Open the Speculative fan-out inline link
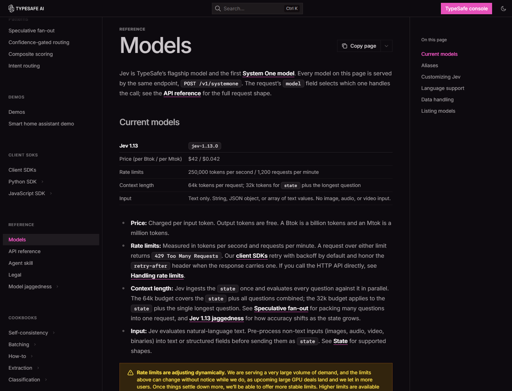Screen dimensions: 512x391 pyautogui.click(x=281, y=309)
